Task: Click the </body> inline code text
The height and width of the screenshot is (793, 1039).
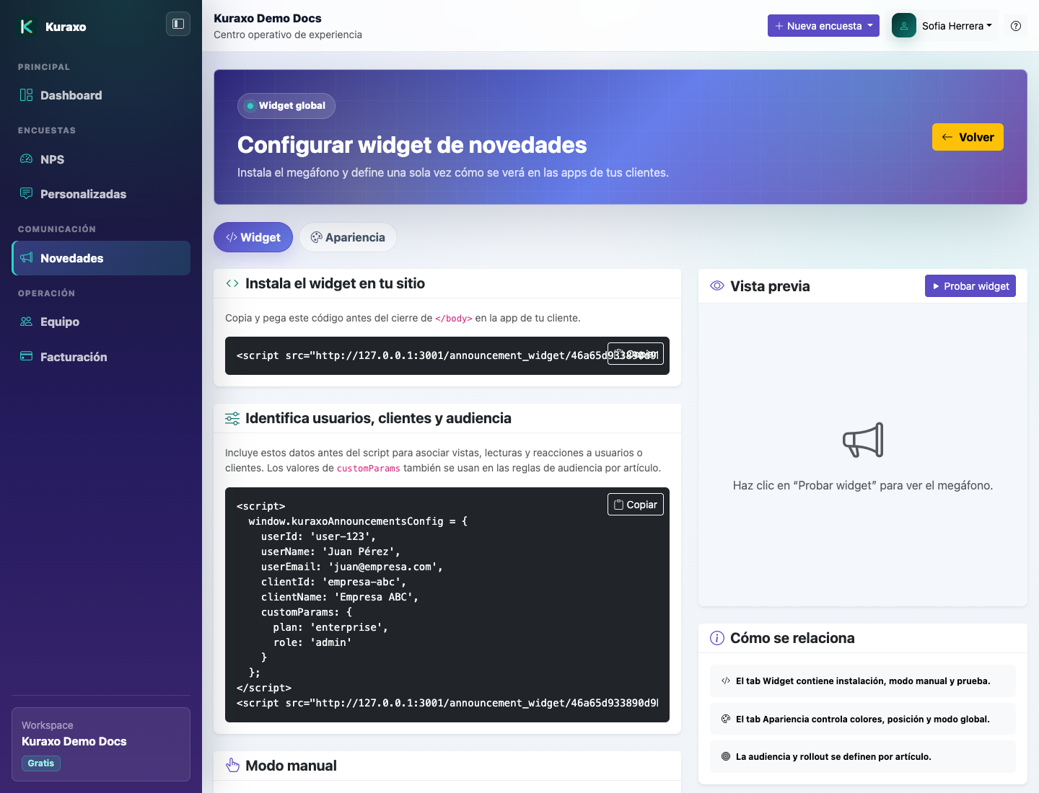Action: pyautogui.click(x=454, y=319)
